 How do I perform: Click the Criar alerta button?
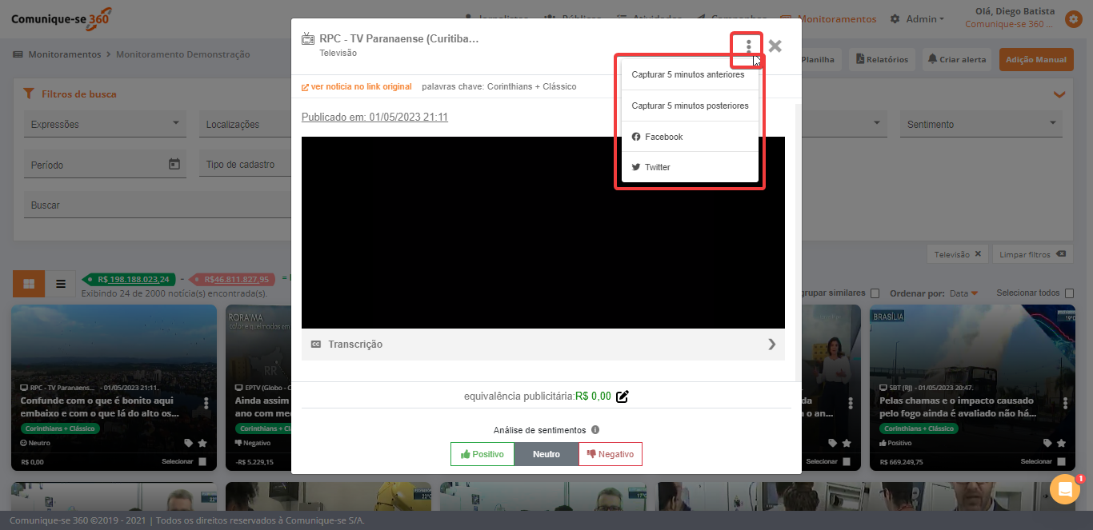tap(957, 59)
